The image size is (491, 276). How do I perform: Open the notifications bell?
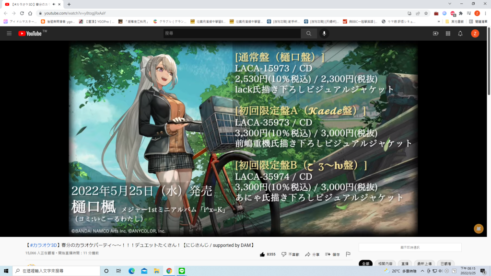pyautogui.click(x=460, y=34)
